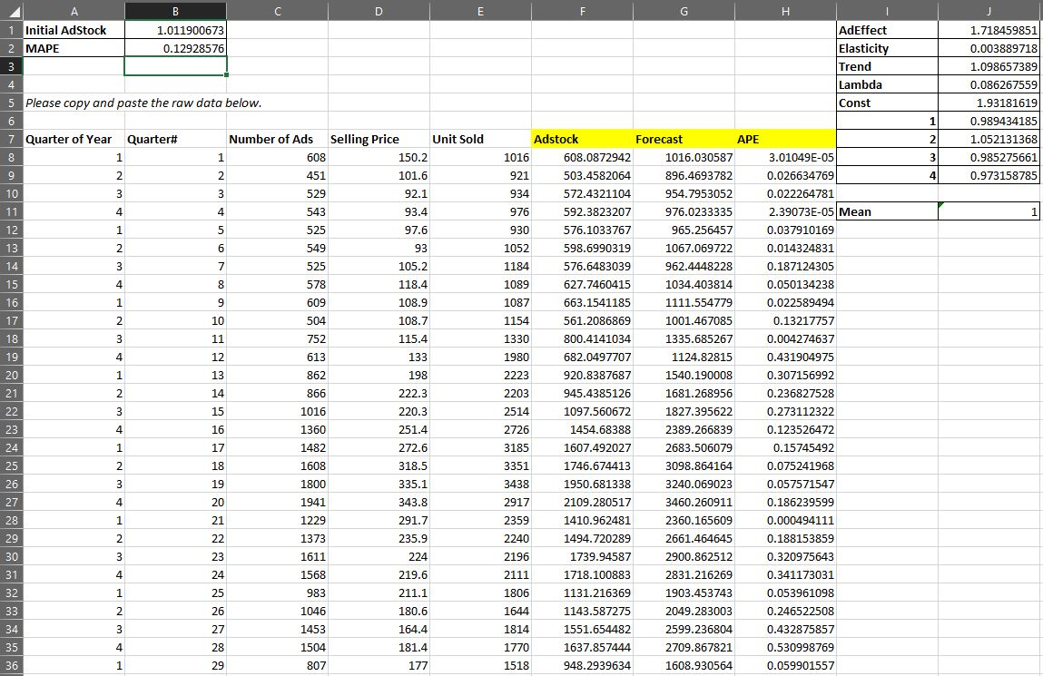Image resolution: width=1043 pixels, height=676 pixels.
Task: Select the MAPE value cell
Action: [x=177, y=48]
